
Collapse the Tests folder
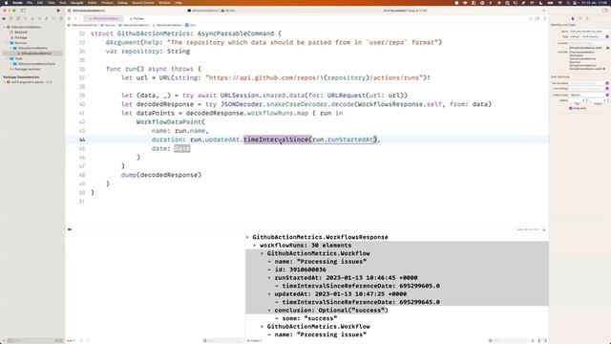(x=8, y=58)
